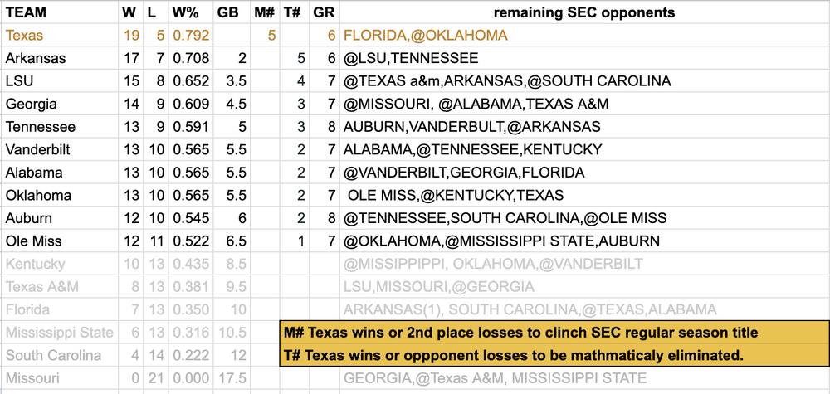The width and height of the screenshot is (830, 394).
Task: Select Arkansas team name cell
Action: click(x=35, y=59)
